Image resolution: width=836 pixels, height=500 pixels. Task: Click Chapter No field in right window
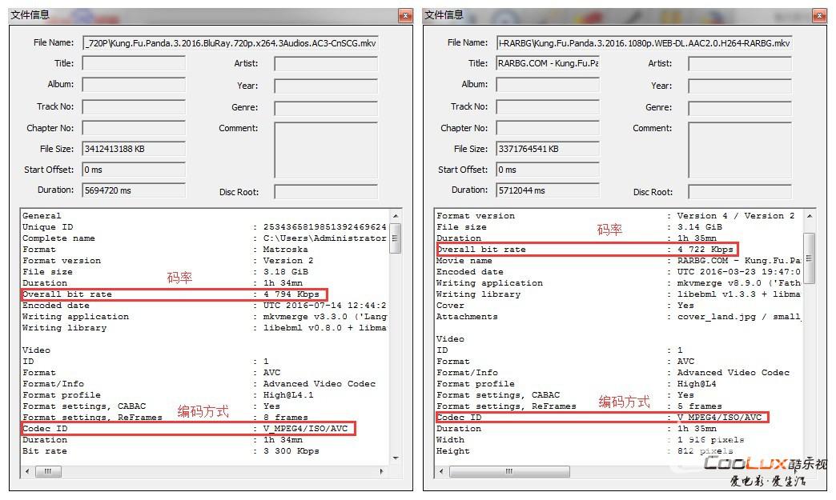(548, 128)
